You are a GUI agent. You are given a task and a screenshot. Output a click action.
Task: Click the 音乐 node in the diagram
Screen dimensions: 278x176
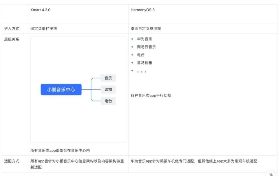pyautogui.click(x=108, y=78)
